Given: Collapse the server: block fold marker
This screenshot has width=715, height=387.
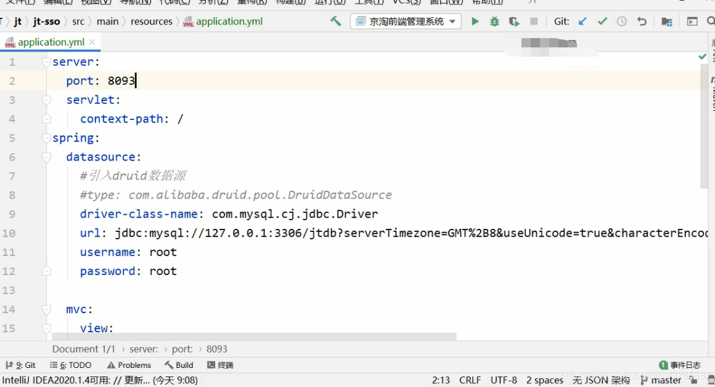Looking at the screenshot, I should click(46, 62).
